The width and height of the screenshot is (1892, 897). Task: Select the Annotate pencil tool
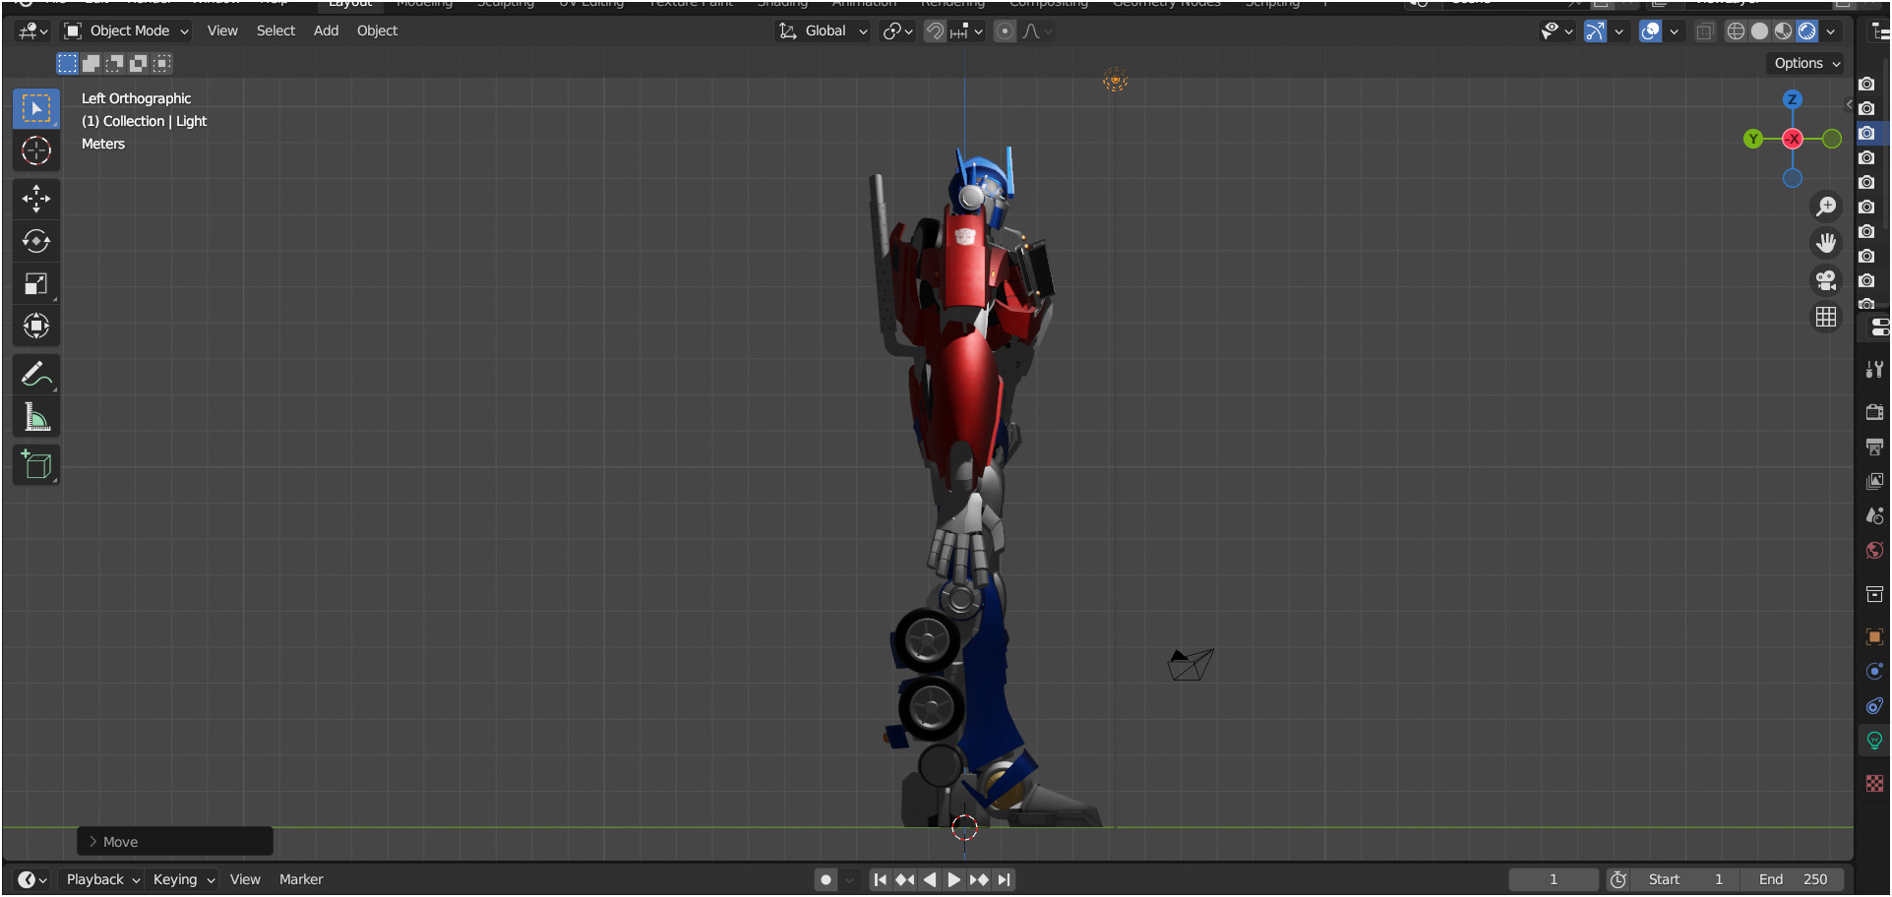tap(36, 375)
